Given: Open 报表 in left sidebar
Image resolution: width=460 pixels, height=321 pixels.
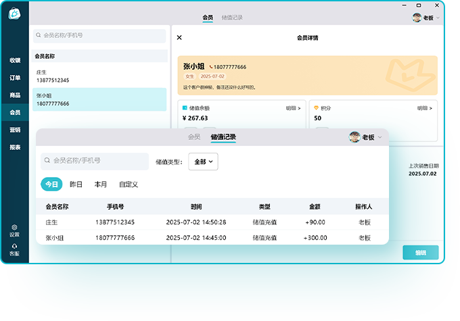Looking at the screenshot, I should coord(15,147).
